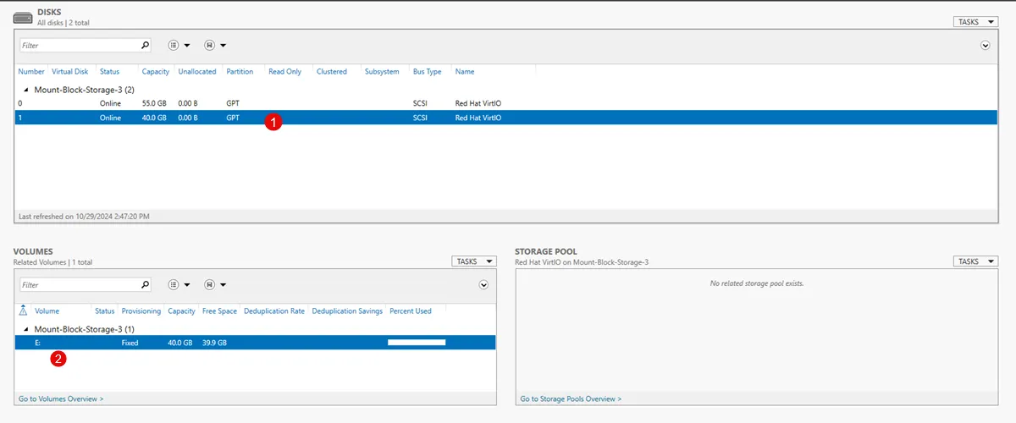Screen dimensions: 1016x423
Task: Collapse the Mount-Block-Storage-3 (2) disk group
Action: click(26, 89)
